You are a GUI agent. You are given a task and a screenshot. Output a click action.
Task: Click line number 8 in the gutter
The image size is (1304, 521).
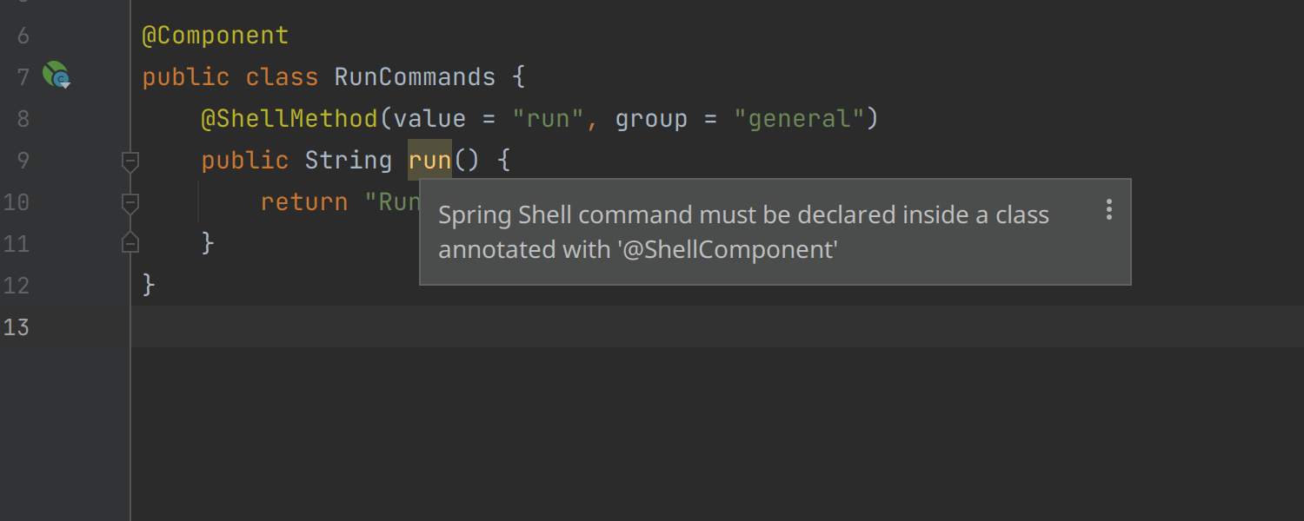[x=23, y=119]
